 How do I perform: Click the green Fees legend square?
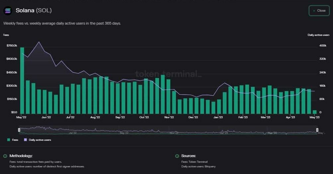click(x=9, y=140)
